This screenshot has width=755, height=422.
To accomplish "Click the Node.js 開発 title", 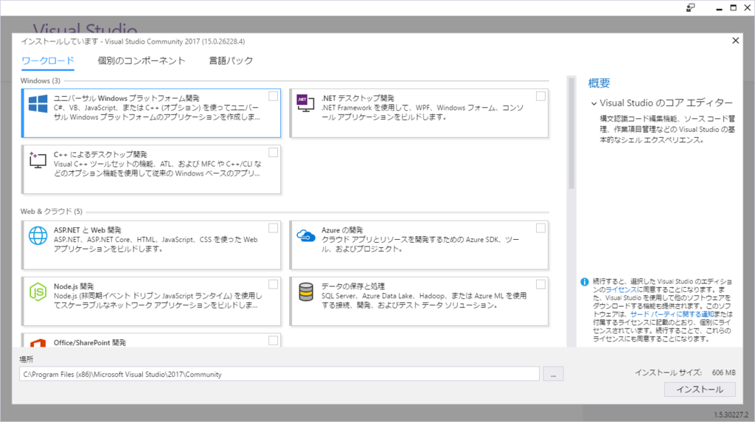I will point(74,286).
